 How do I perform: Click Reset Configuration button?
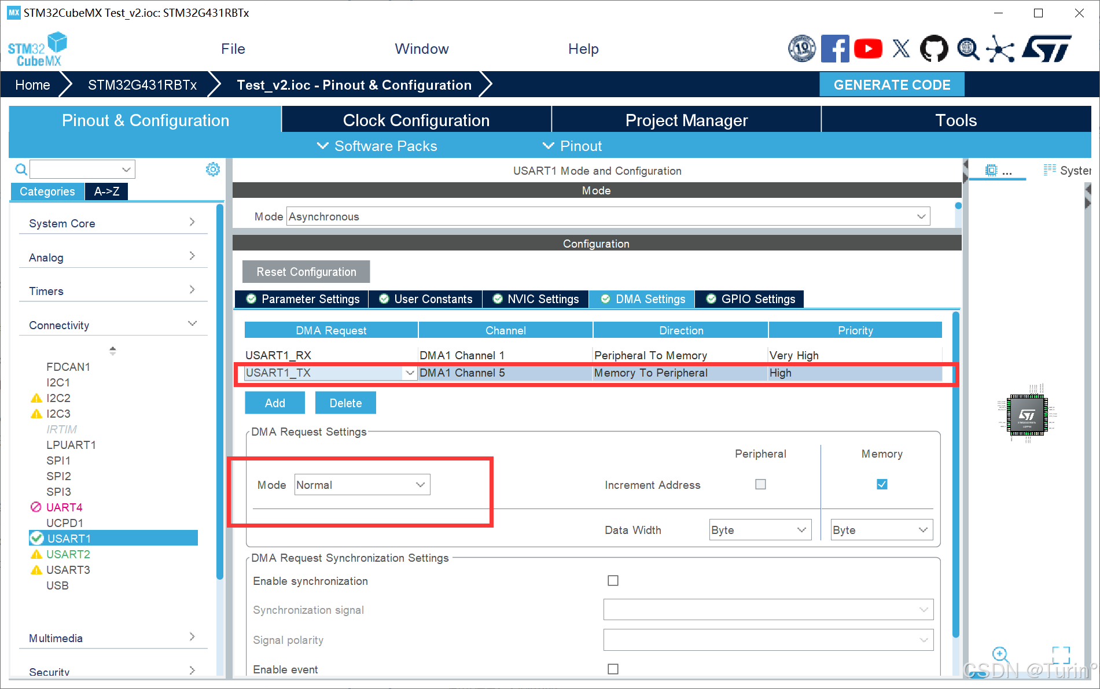pyautogui.click(x=306, y=272)
